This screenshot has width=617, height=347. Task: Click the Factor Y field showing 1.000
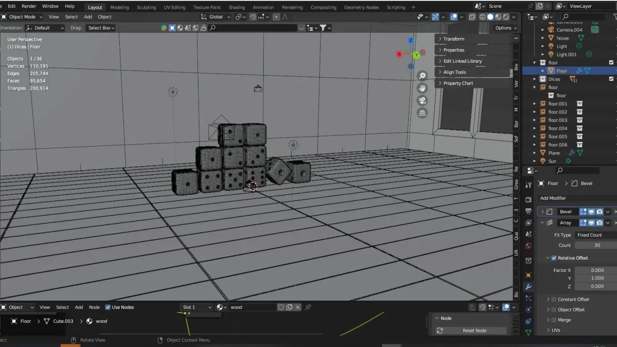595,278
